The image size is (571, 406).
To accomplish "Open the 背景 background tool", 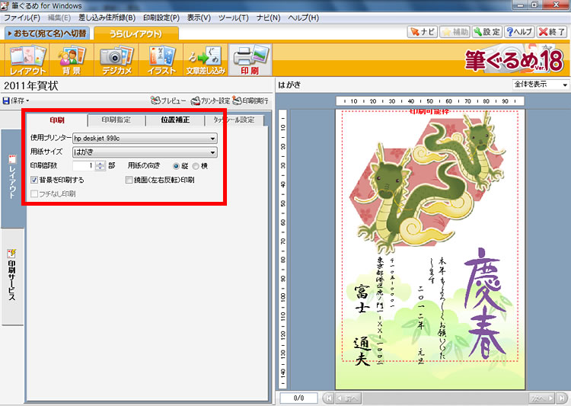I will [x=72, y=60].
